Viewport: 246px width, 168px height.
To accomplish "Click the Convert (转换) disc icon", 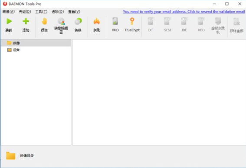I will click(78, 21).
